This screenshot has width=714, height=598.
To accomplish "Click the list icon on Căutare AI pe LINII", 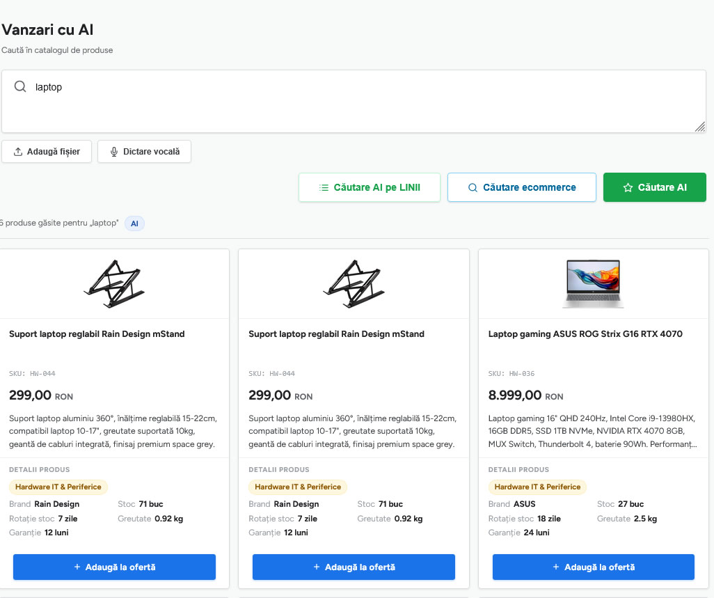I will pos(324,188).
